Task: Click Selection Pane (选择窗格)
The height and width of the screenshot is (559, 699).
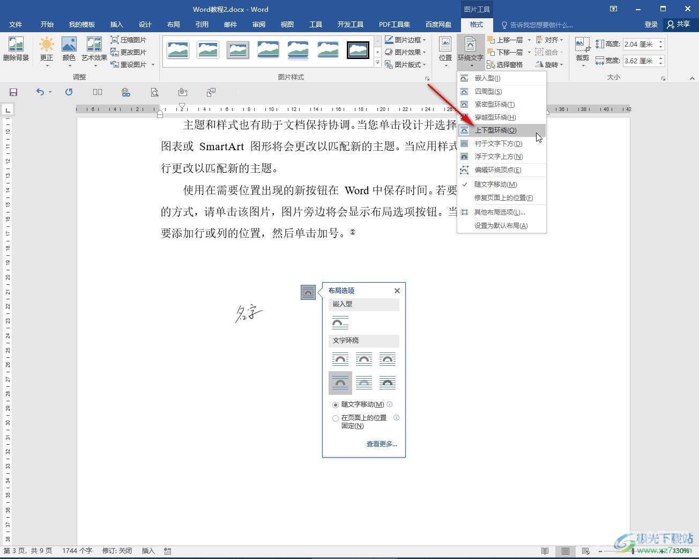Action: (505, 64)
